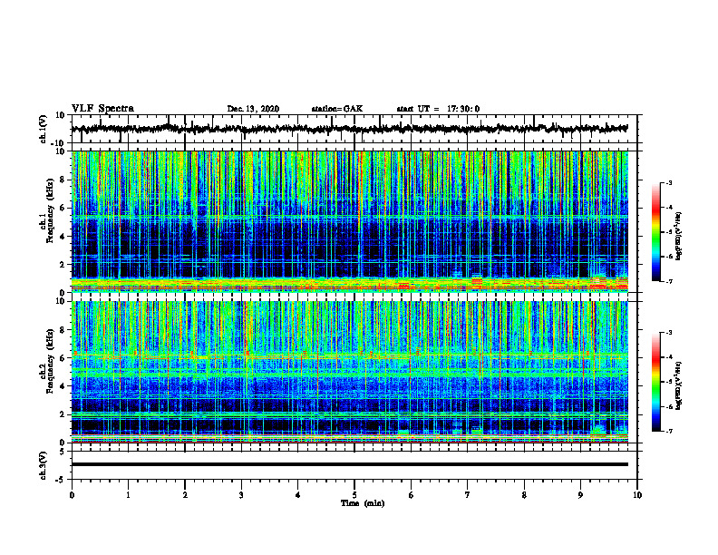Click the "-4" label on ch.2 color scale

[668, 357]
